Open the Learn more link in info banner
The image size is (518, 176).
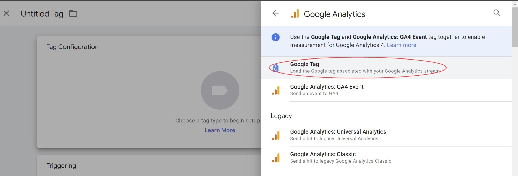[x=401, y=45]
